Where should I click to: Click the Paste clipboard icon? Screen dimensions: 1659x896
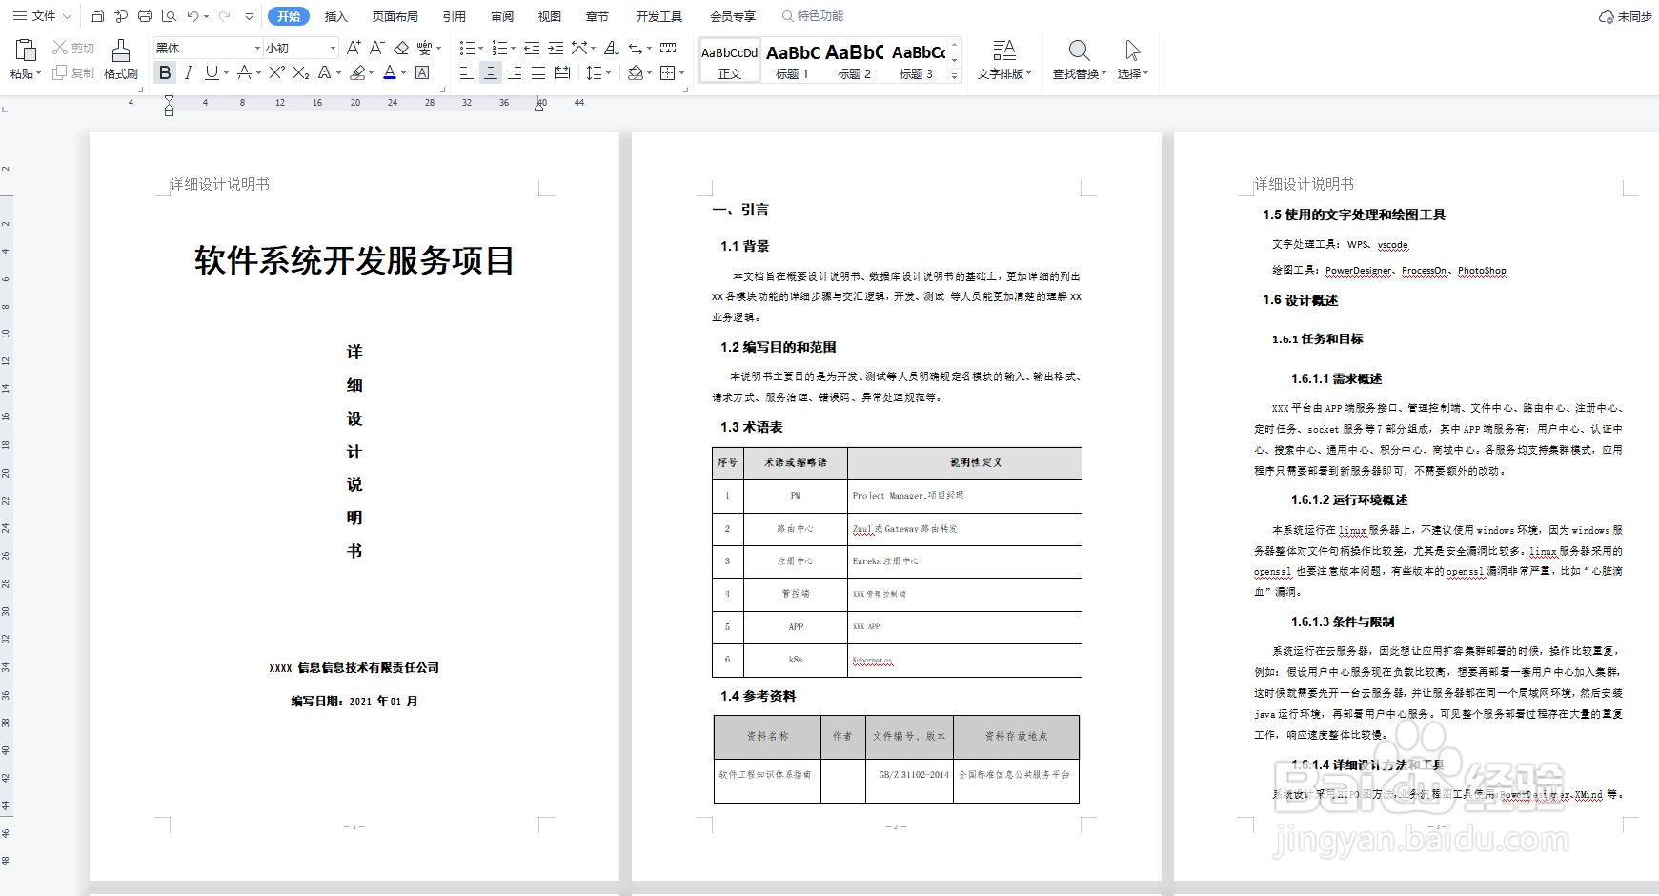(26, 50)
